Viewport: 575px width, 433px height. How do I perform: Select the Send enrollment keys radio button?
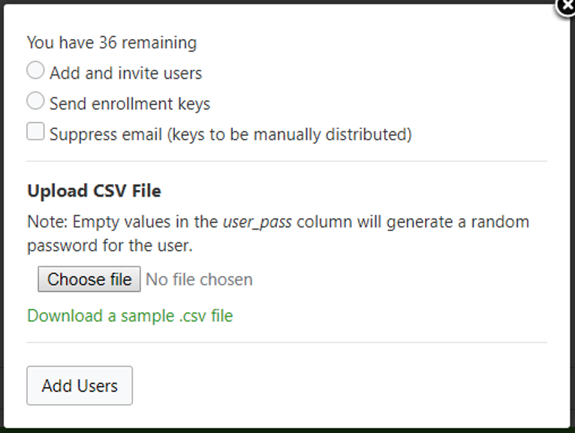pos(35,101)
